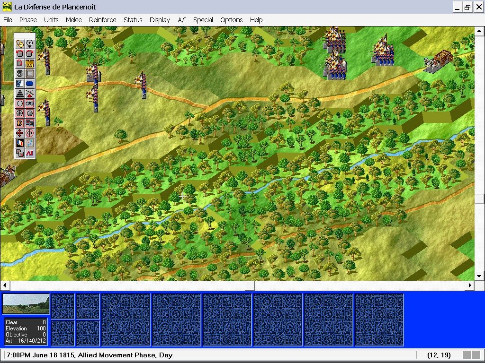This screenshot has height=363, width=485.
Task: Open the Reinforce menu
Action: coord(103,20)
